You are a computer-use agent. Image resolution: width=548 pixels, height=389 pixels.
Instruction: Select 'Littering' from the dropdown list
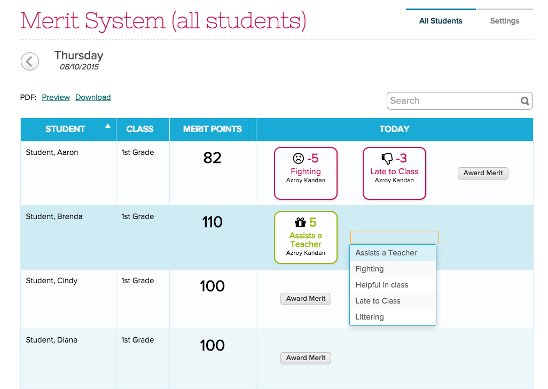pyautogui.click(x=369, y=317)
